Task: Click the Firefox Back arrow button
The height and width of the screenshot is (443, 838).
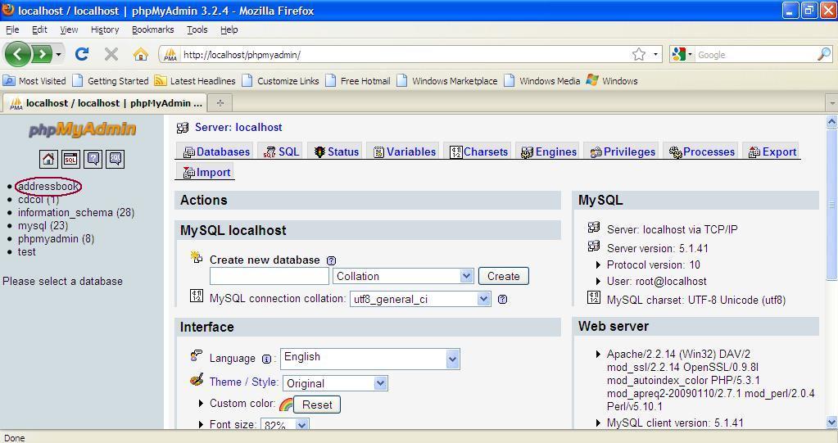Action: [17, 54]
